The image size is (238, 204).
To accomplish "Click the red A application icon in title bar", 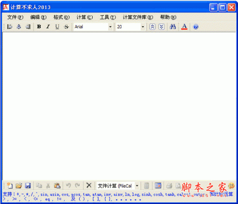I will pos(6,7).
